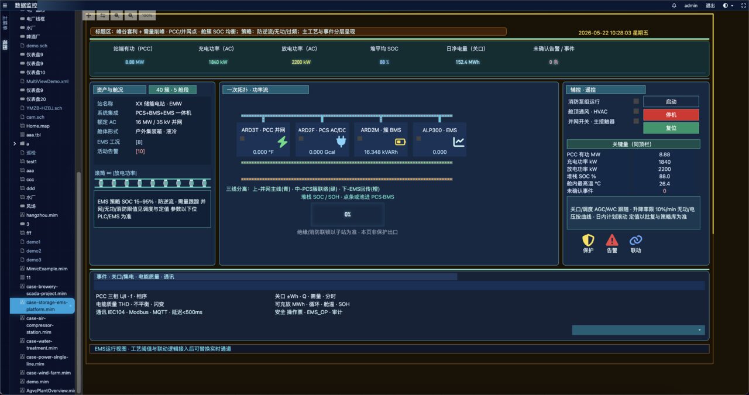749x395 pixels.
Task: Click the 退出 logout link
Action: tap(710, 5)
